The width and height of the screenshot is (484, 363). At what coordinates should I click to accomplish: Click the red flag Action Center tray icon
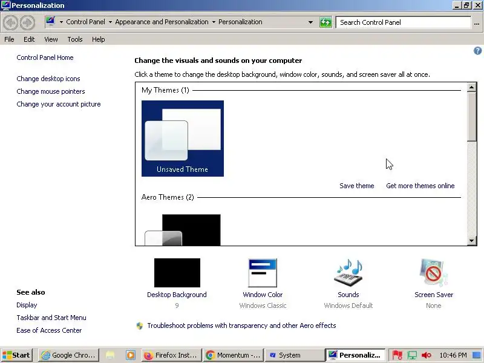(397, 355)
